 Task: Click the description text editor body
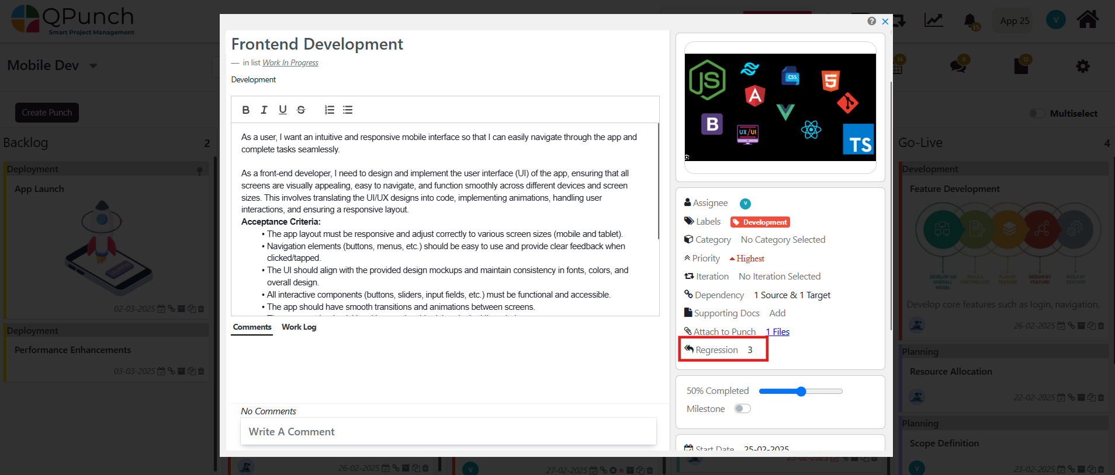tap(445, 219)
